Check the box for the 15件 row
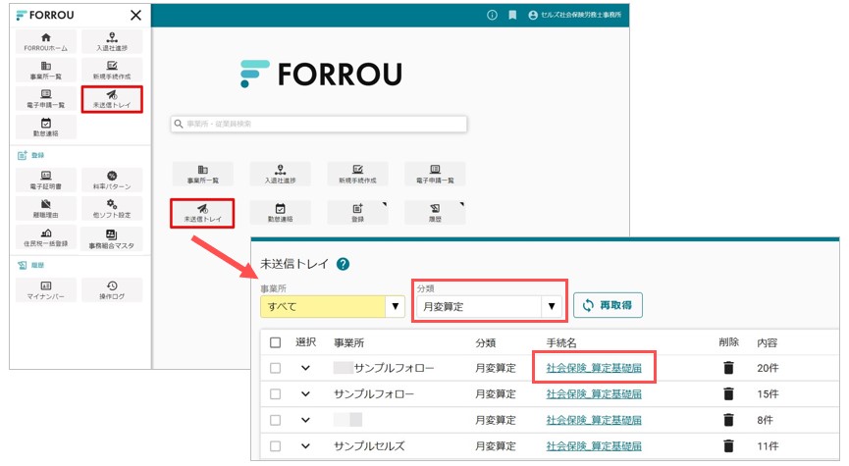Viewport: 849px width, 466px height. pyautogui.click(x=275, y=394)
